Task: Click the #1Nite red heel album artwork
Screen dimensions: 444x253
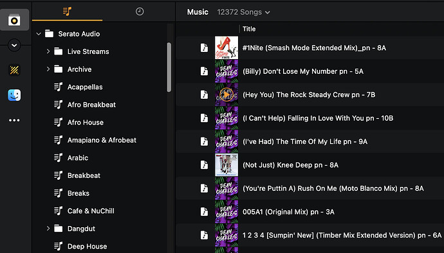Action: point(227,48)
